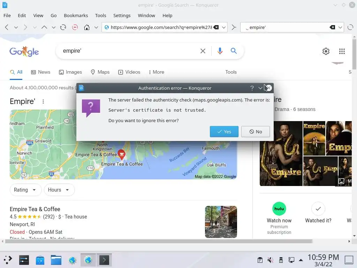Go to the Home page icon
The width and height of the screenshot is (357, 268).
(87, 27)
